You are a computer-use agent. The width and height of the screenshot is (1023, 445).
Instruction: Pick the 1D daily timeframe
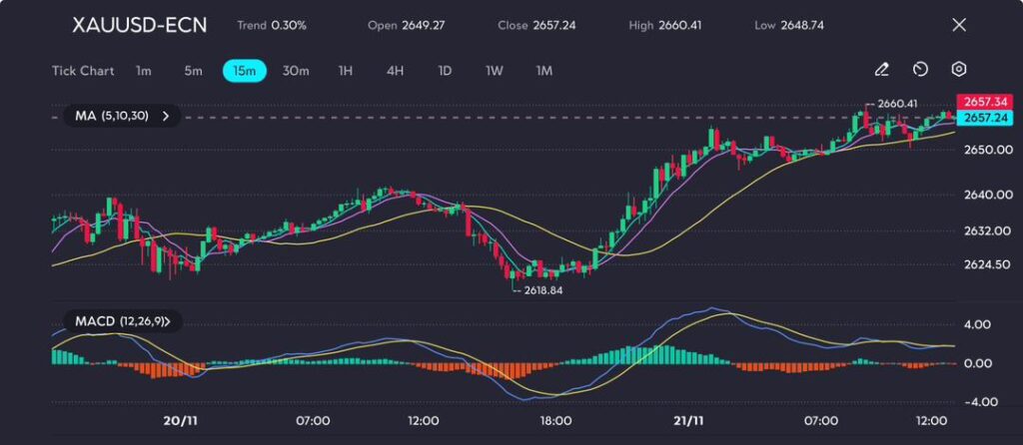445,71
